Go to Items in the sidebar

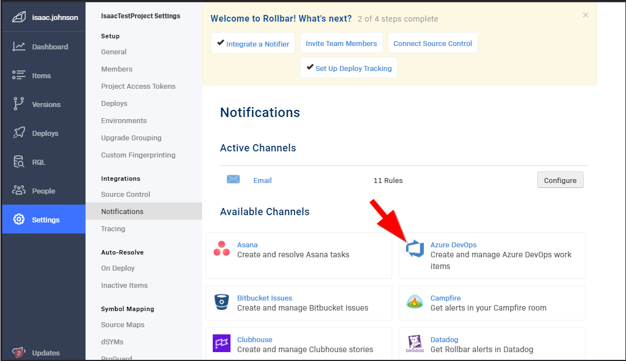42,75
